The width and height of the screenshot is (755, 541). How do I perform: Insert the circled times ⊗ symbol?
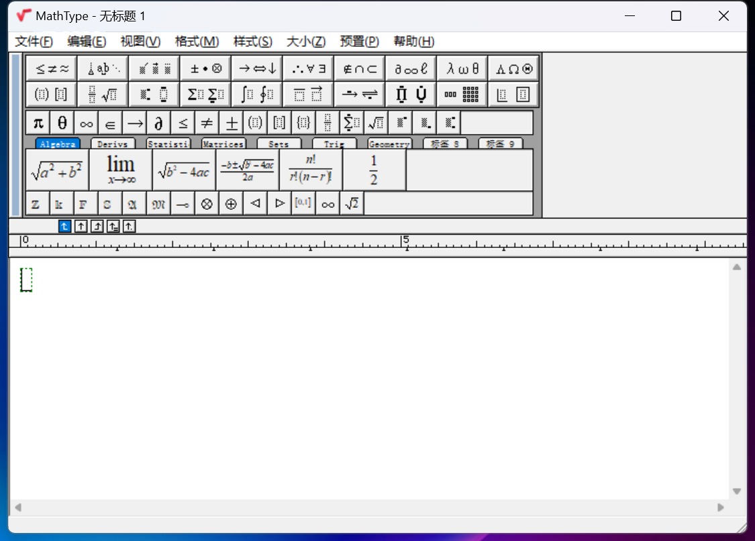pos(207,204)
